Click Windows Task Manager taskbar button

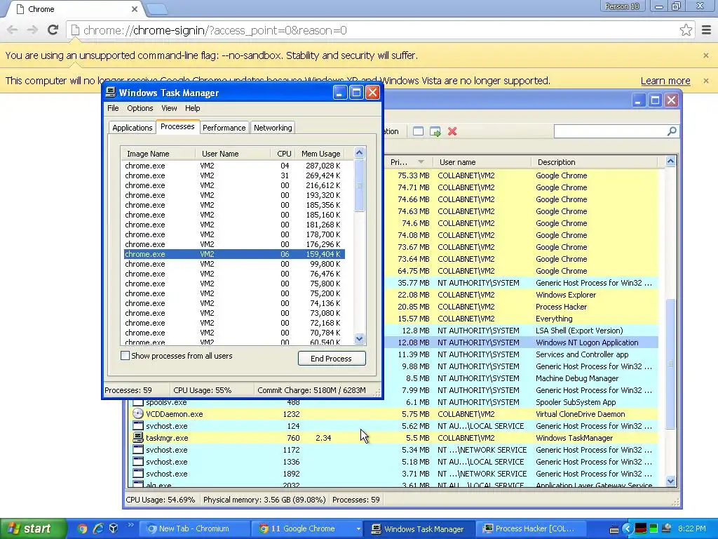[x=419, y=529]
